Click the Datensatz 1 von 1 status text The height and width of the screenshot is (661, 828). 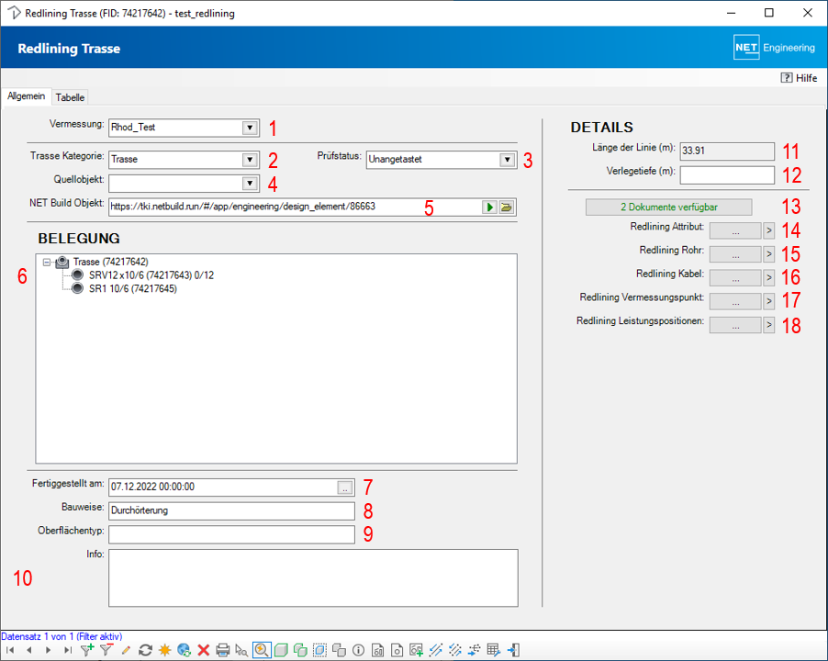pos(62,636)
